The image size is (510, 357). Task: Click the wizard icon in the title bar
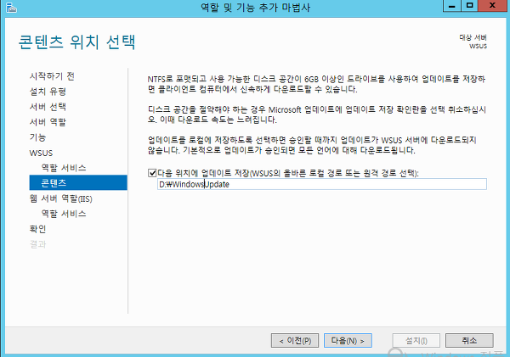coord(11,8)
